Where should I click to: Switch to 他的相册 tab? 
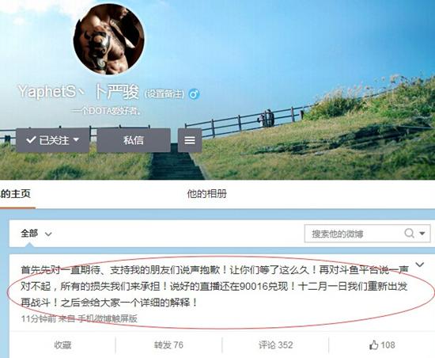[206, 193]
